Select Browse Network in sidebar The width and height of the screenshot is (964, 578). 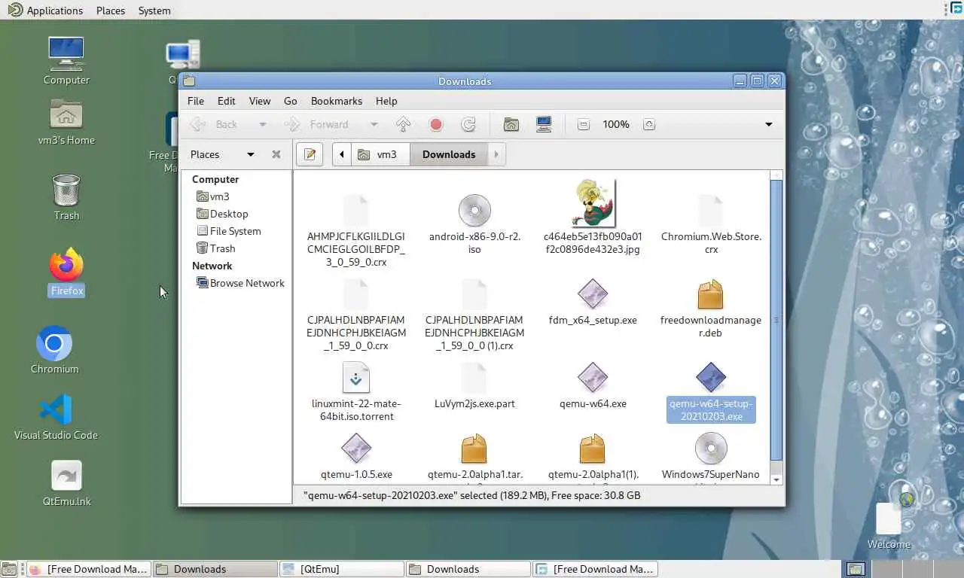coord(240,283)
